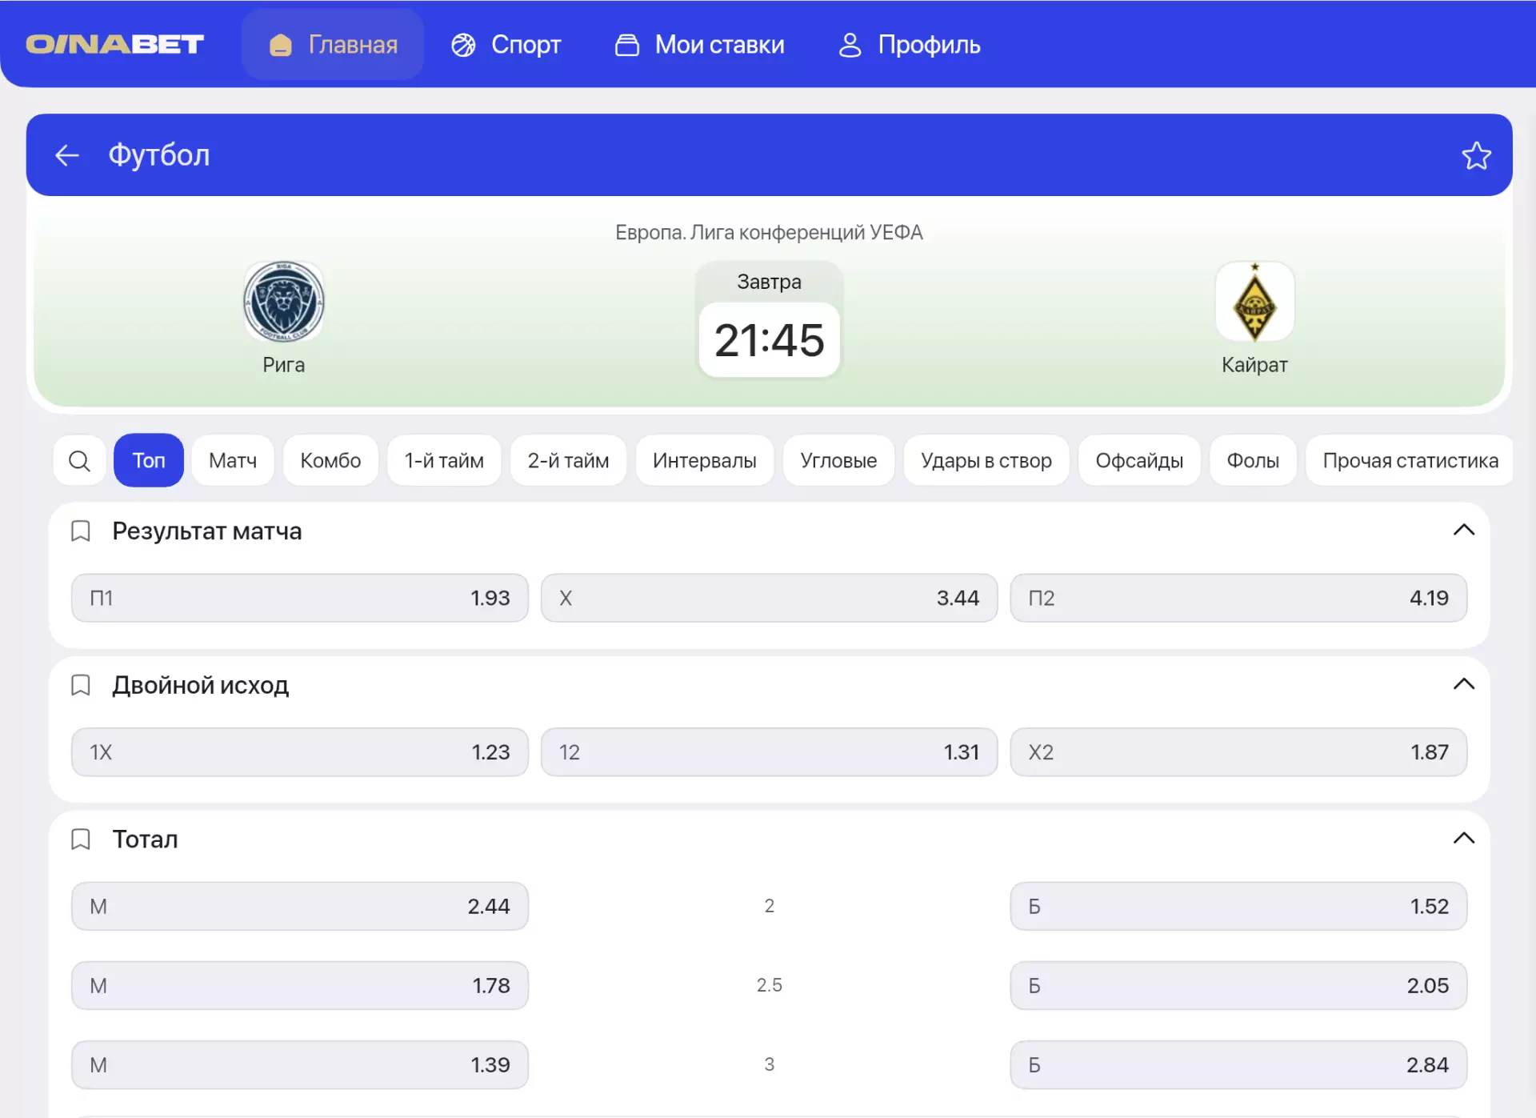Select 12 double chance 1.31

pyautogui.click(x=769, y=752)
